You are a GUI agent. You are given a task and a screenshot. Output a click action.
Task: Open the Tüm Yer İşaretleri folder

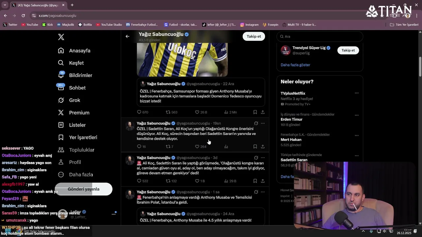404,25
